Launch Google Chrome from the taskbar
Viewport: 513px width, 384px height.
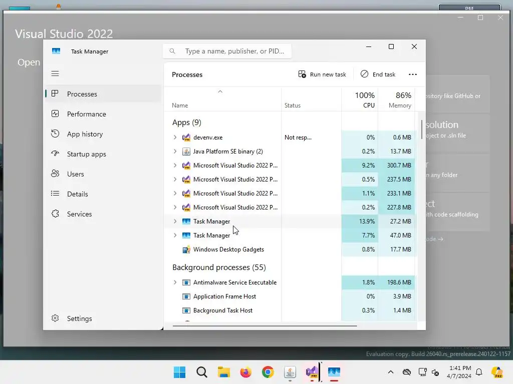pos(268,372)
